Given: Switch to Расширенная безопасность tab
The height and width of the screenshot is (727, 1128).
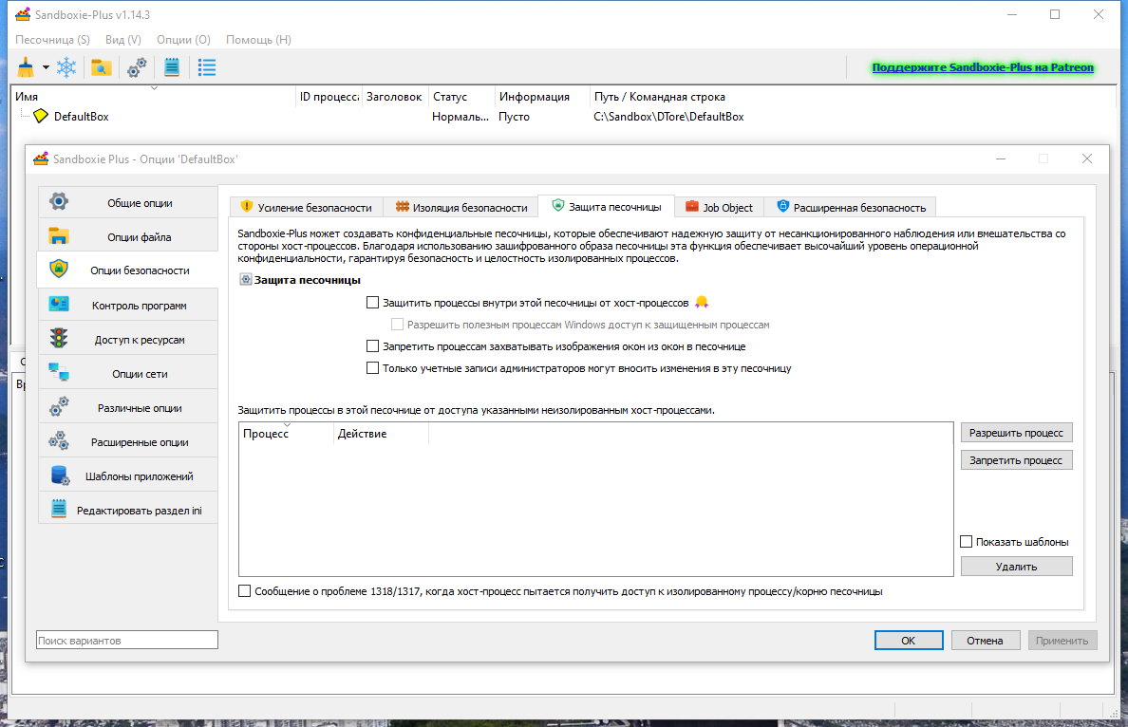Looking at the screenshot, I should point(851,207).
